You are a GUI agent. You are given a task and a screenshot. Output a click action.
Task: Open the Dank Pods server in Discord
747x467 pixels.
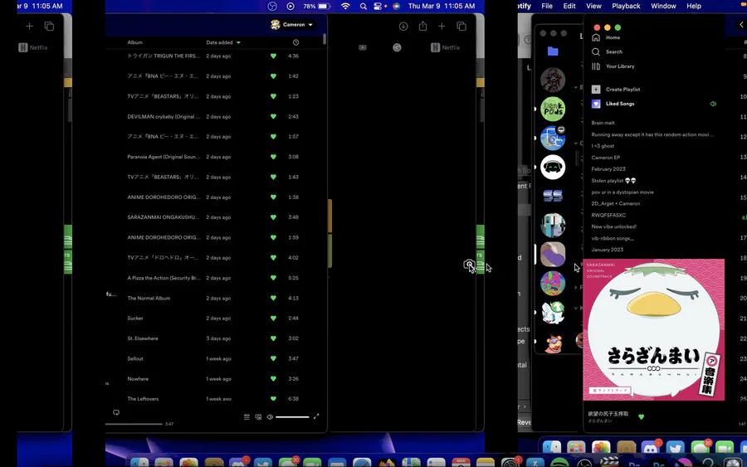click(553, 109)
